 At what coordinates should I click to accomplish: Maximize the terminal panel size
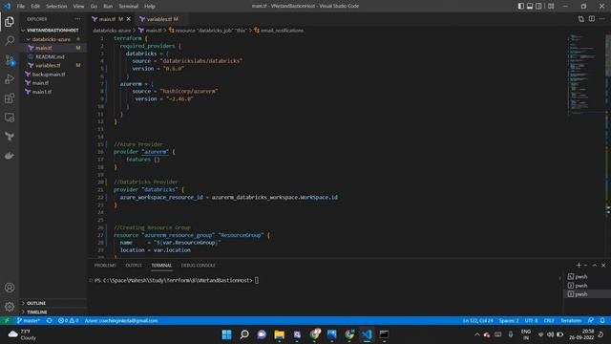pos(595,266)
